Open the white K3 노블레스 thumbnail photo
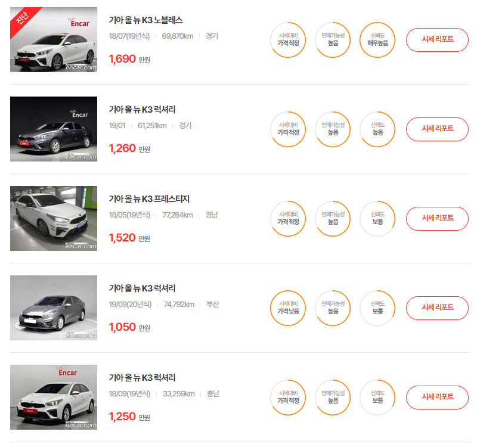Viewport: 477px width, 447px height. (54, 39)
